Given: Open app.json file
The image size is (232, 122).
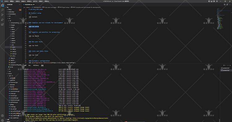Looking at the screenshot, I should 13,63.
